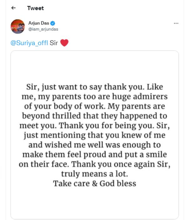Click the back arrow icon
This screenshot has width=188, height=220.
(13, 8)
